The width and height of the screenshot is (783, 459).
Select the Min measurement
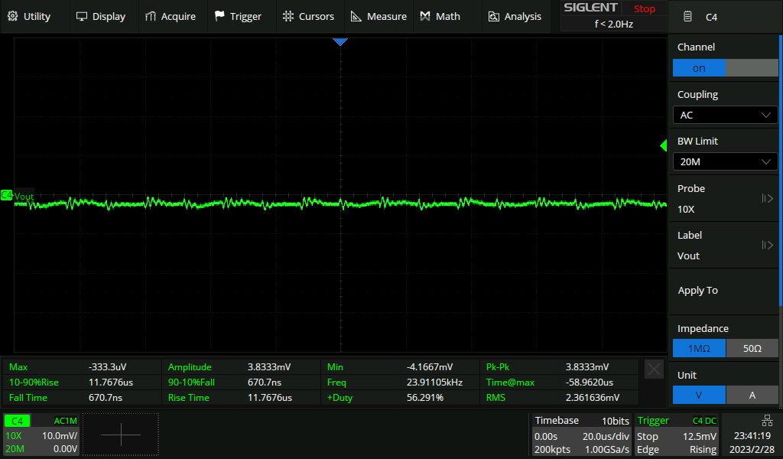coord(400,367)
